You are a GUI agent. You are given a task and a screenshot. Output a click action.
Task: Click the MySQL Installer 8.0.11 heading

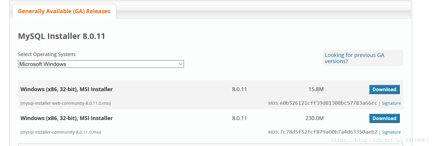[61, 36]
